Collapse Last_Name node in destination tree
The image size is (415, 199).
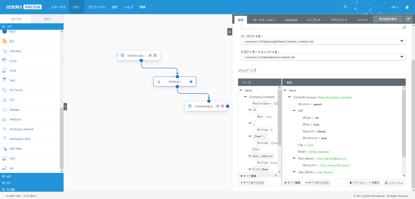coord(294,172)
